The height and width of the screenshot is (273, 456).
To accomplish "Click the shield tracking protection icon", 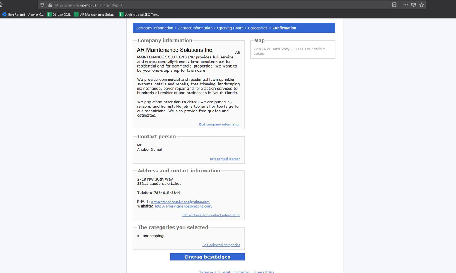I will click(42, 5).
